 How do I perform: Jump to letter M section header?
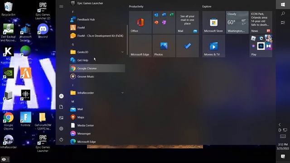(x=73, y=101)
